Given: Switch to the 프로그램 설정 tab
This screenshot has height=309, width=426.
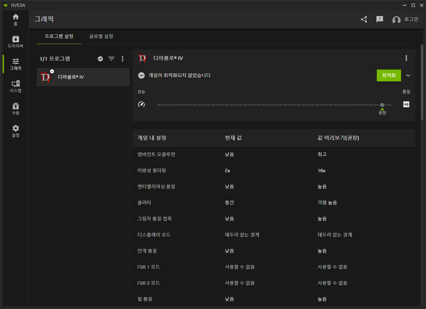Looking at the screenshot, I should (x=59, y=36).
